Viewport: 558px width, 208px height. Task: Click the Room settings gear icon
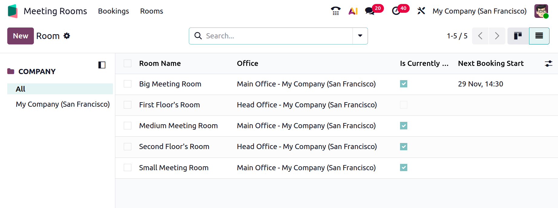tap(67, 36)
